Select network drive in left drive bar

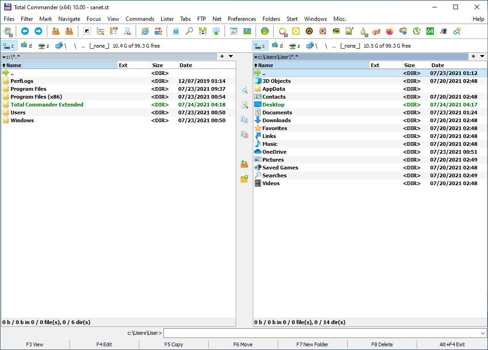click(x=61, y=46)
